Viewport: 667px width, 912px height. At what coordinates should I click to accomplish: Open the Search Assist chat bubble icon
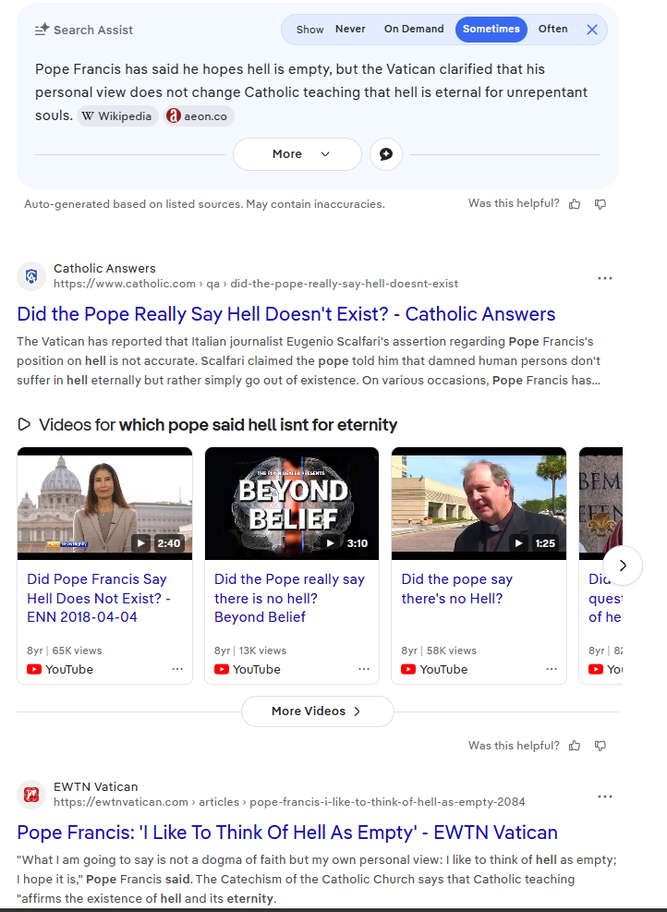(386, 154)
